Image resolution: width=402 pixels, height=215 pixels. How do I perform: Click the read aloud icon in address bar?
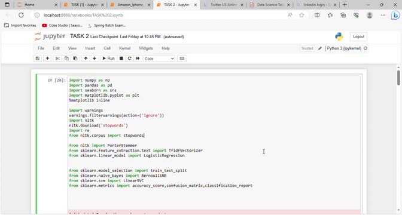click(290, 15)
